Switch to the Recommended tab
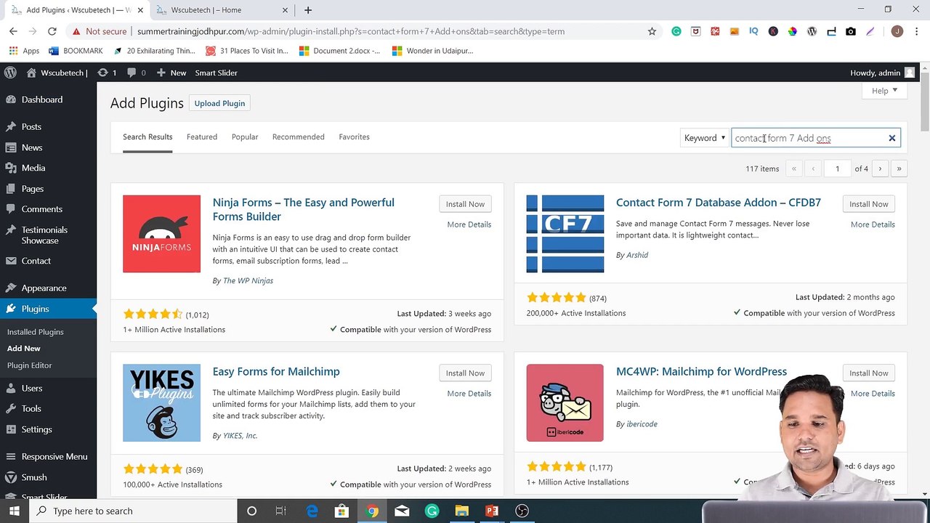Screen dimensions: 930x523 (298, 137)
